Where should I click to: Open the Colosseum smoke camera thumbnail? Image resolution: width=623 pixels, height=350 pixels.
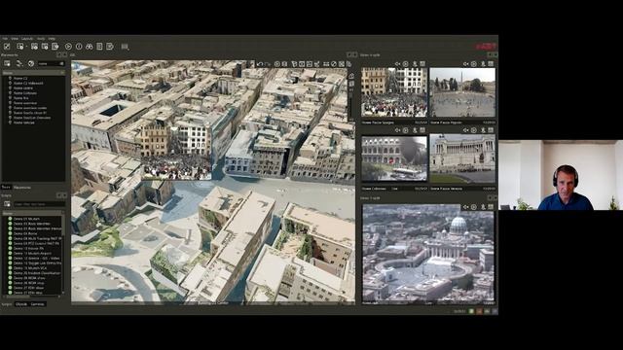[x=394, y=158]
